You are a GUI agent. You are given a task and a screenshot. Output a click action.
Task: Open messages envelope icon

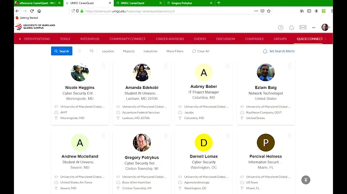[x=303, y=27]
